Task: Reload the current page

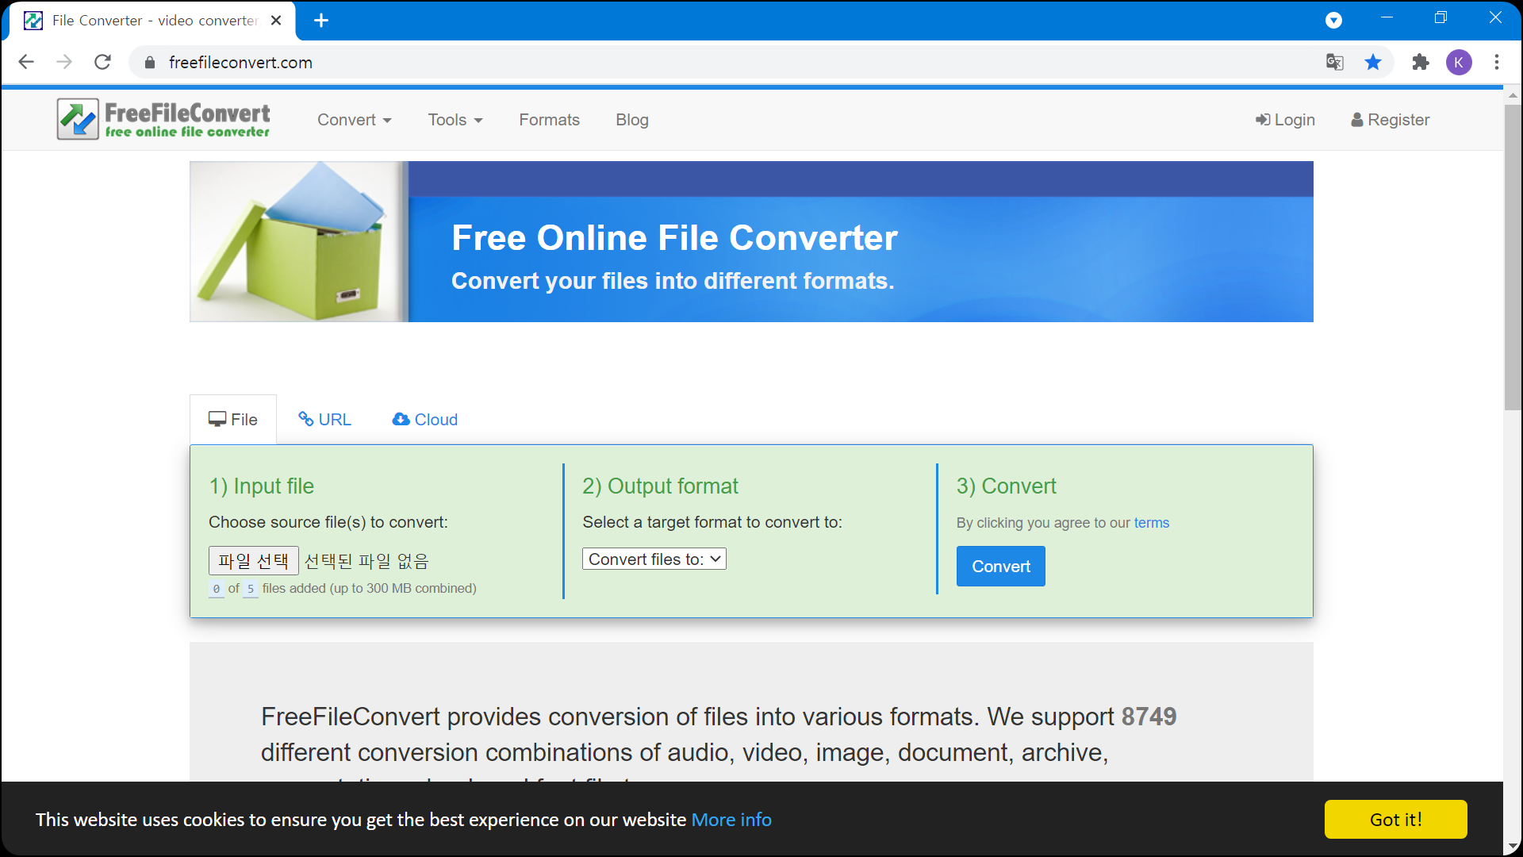Action: click(102, 62)
